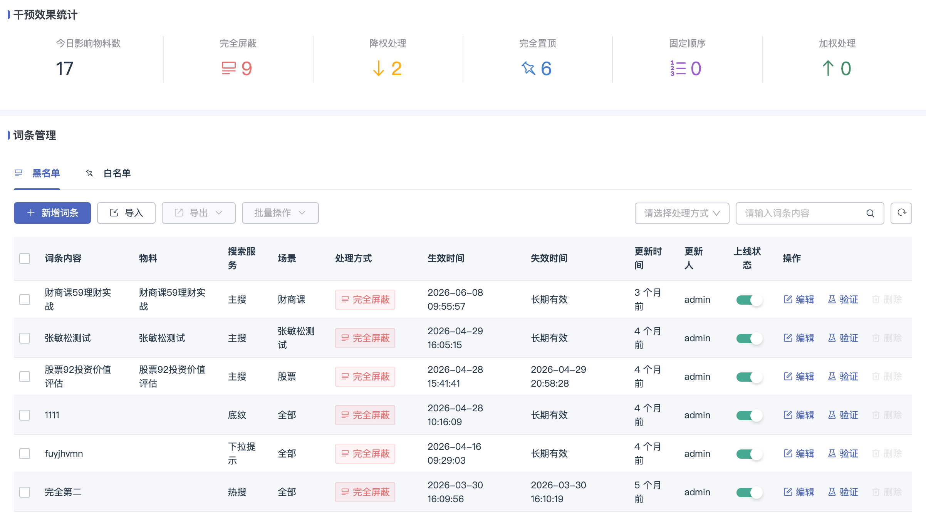Click the 导入 button
This screenshot has width=926, height=513.
pyautogui.click(x=126, y=213)
